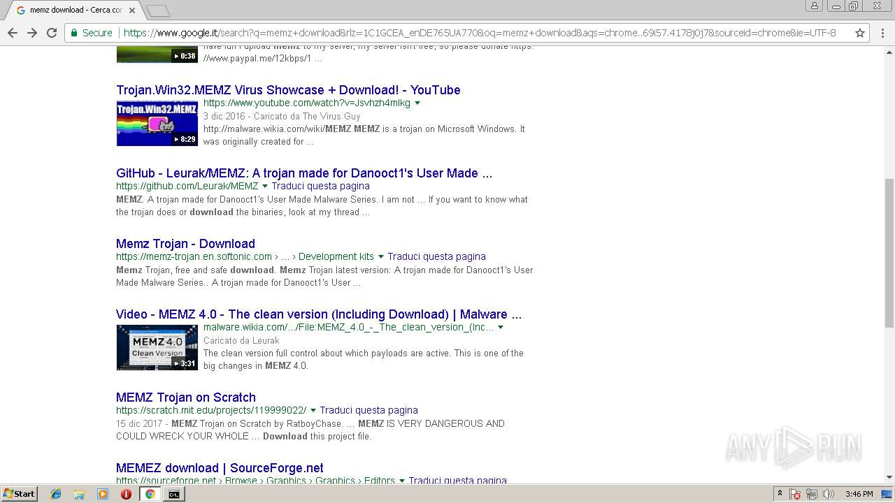Play the top video thumbnail with 0:38 duration
This screenshot has height=503, width=895.
tap(157, 54)
